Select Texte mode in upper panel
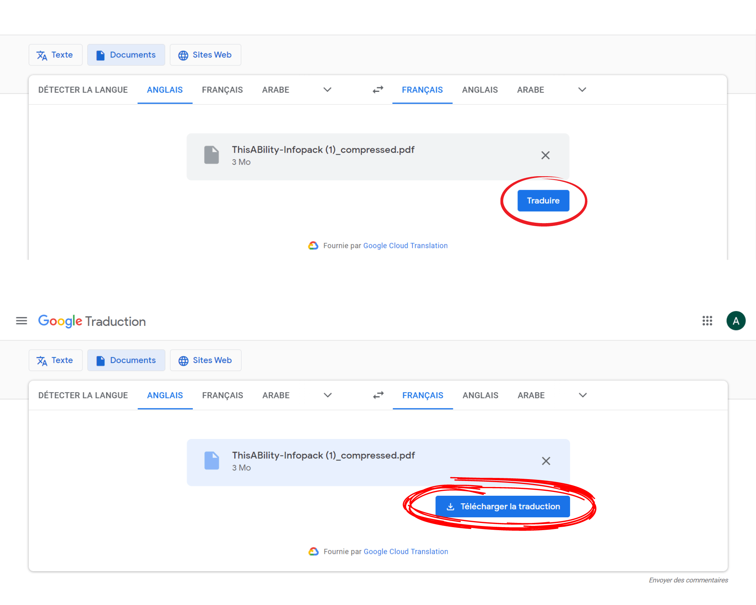This screenshot has height=605, width=756. [x=55, y=55]
